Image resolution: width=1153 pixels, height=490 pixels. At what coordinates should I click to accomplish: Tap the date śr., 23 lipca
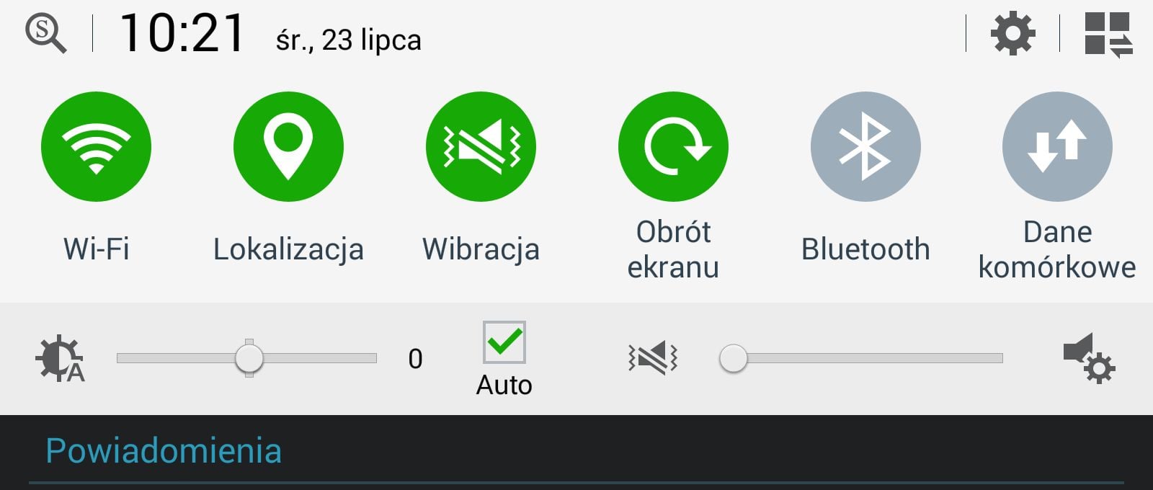349,40
